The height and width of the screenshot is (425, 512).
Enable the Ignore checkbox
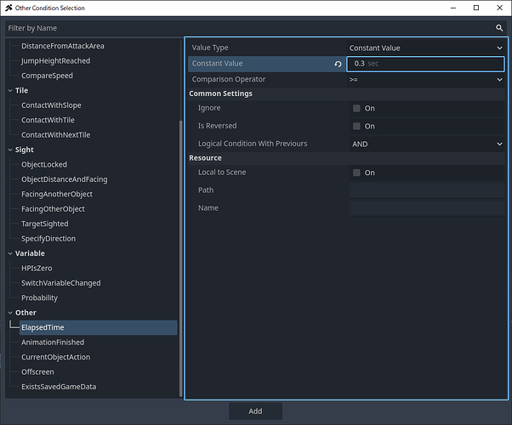coord(356,109)
